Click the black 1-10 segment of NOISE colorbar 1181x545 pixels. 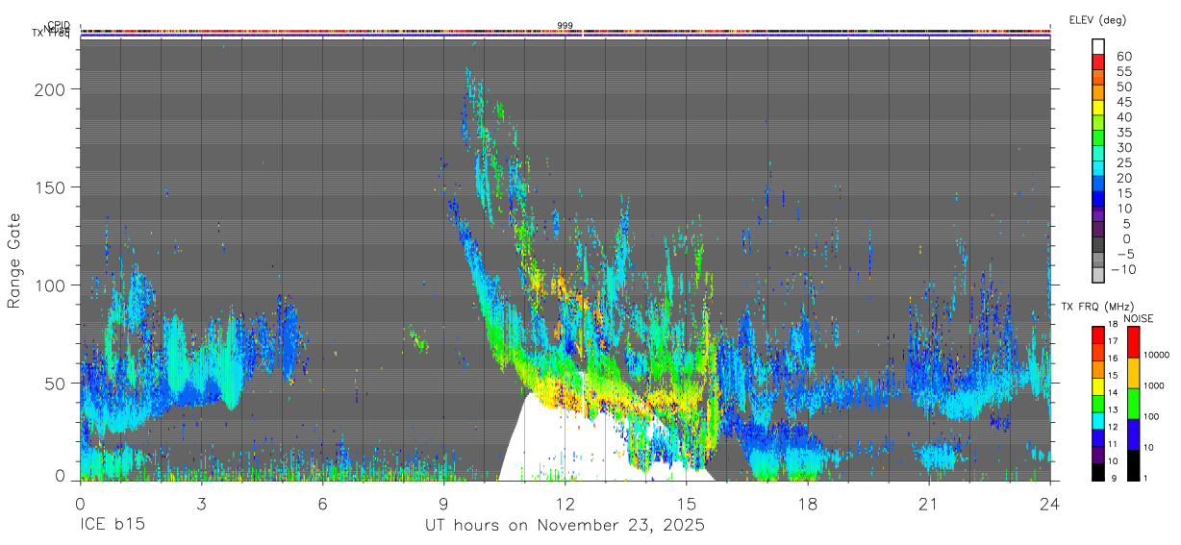point(1134,464)
